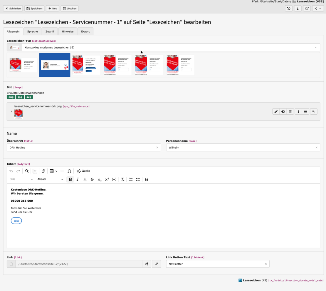This screenshot has height=291, width=326.
Task: Switch to the Zugriff tab
Action: [50, 31]
